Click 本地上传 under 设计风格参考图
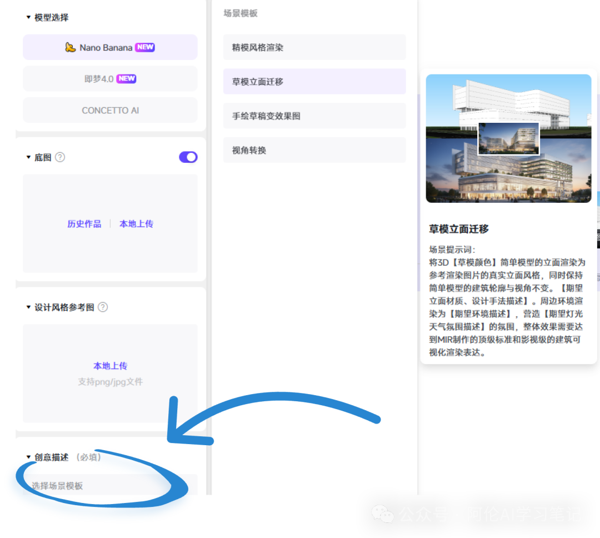600x538 pixels. [x=110, y=366]
